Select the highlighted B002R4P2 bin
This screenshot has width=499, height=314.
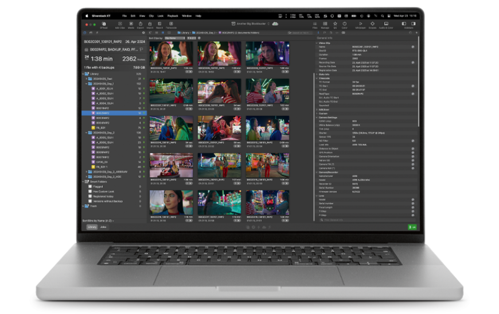(x=114, y=113)
